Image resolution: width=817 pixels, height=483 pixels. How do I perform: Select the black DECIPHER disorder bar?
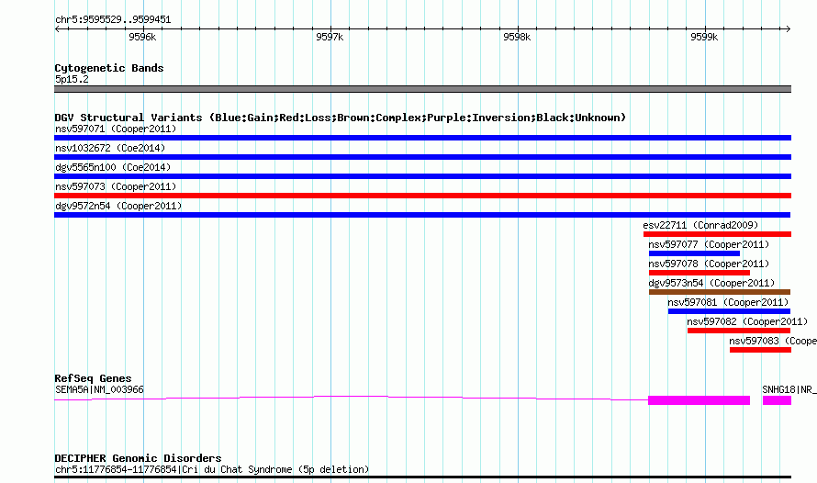422,477
